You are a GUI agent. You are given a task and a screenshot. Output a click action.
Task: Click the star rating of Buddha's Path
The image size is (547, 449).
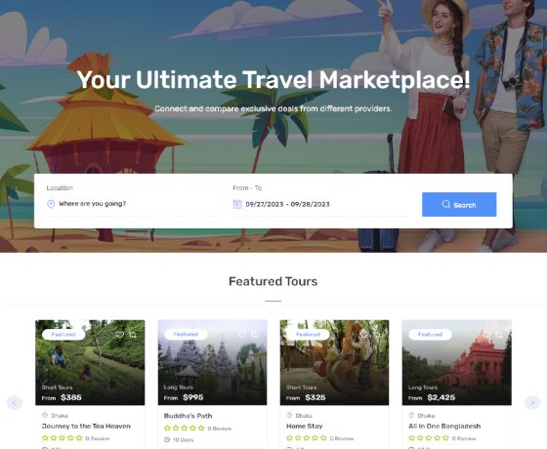point(185,429)
